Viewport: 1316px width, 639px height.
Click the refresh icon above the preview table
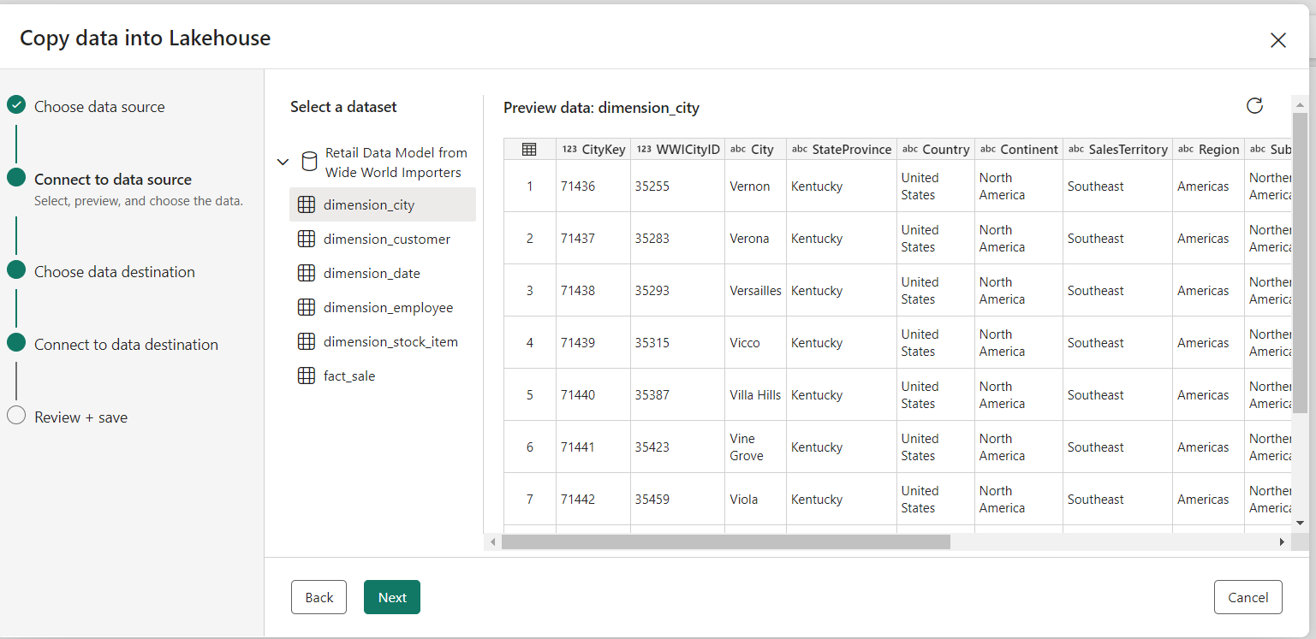[x=1253, y=105]
